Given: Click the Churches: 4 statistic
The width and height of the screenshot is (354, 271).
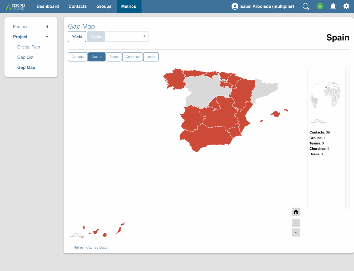Looking at the screenshot, I should pos(319,149).
